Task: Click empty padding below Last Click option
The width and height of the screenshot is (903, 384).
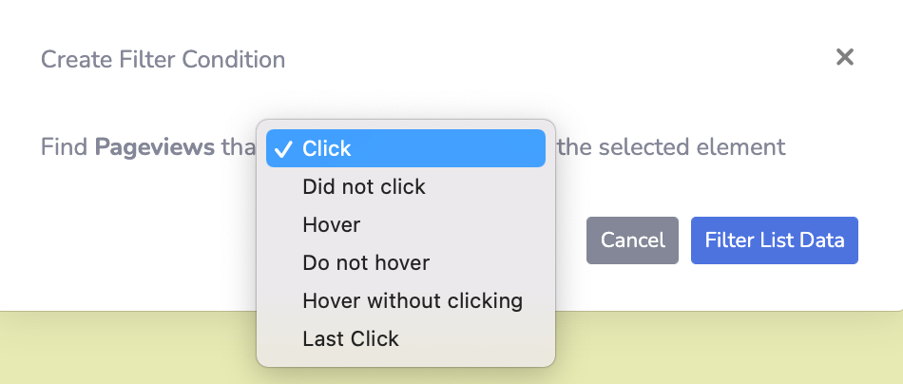Action: (x=405, y=359)
